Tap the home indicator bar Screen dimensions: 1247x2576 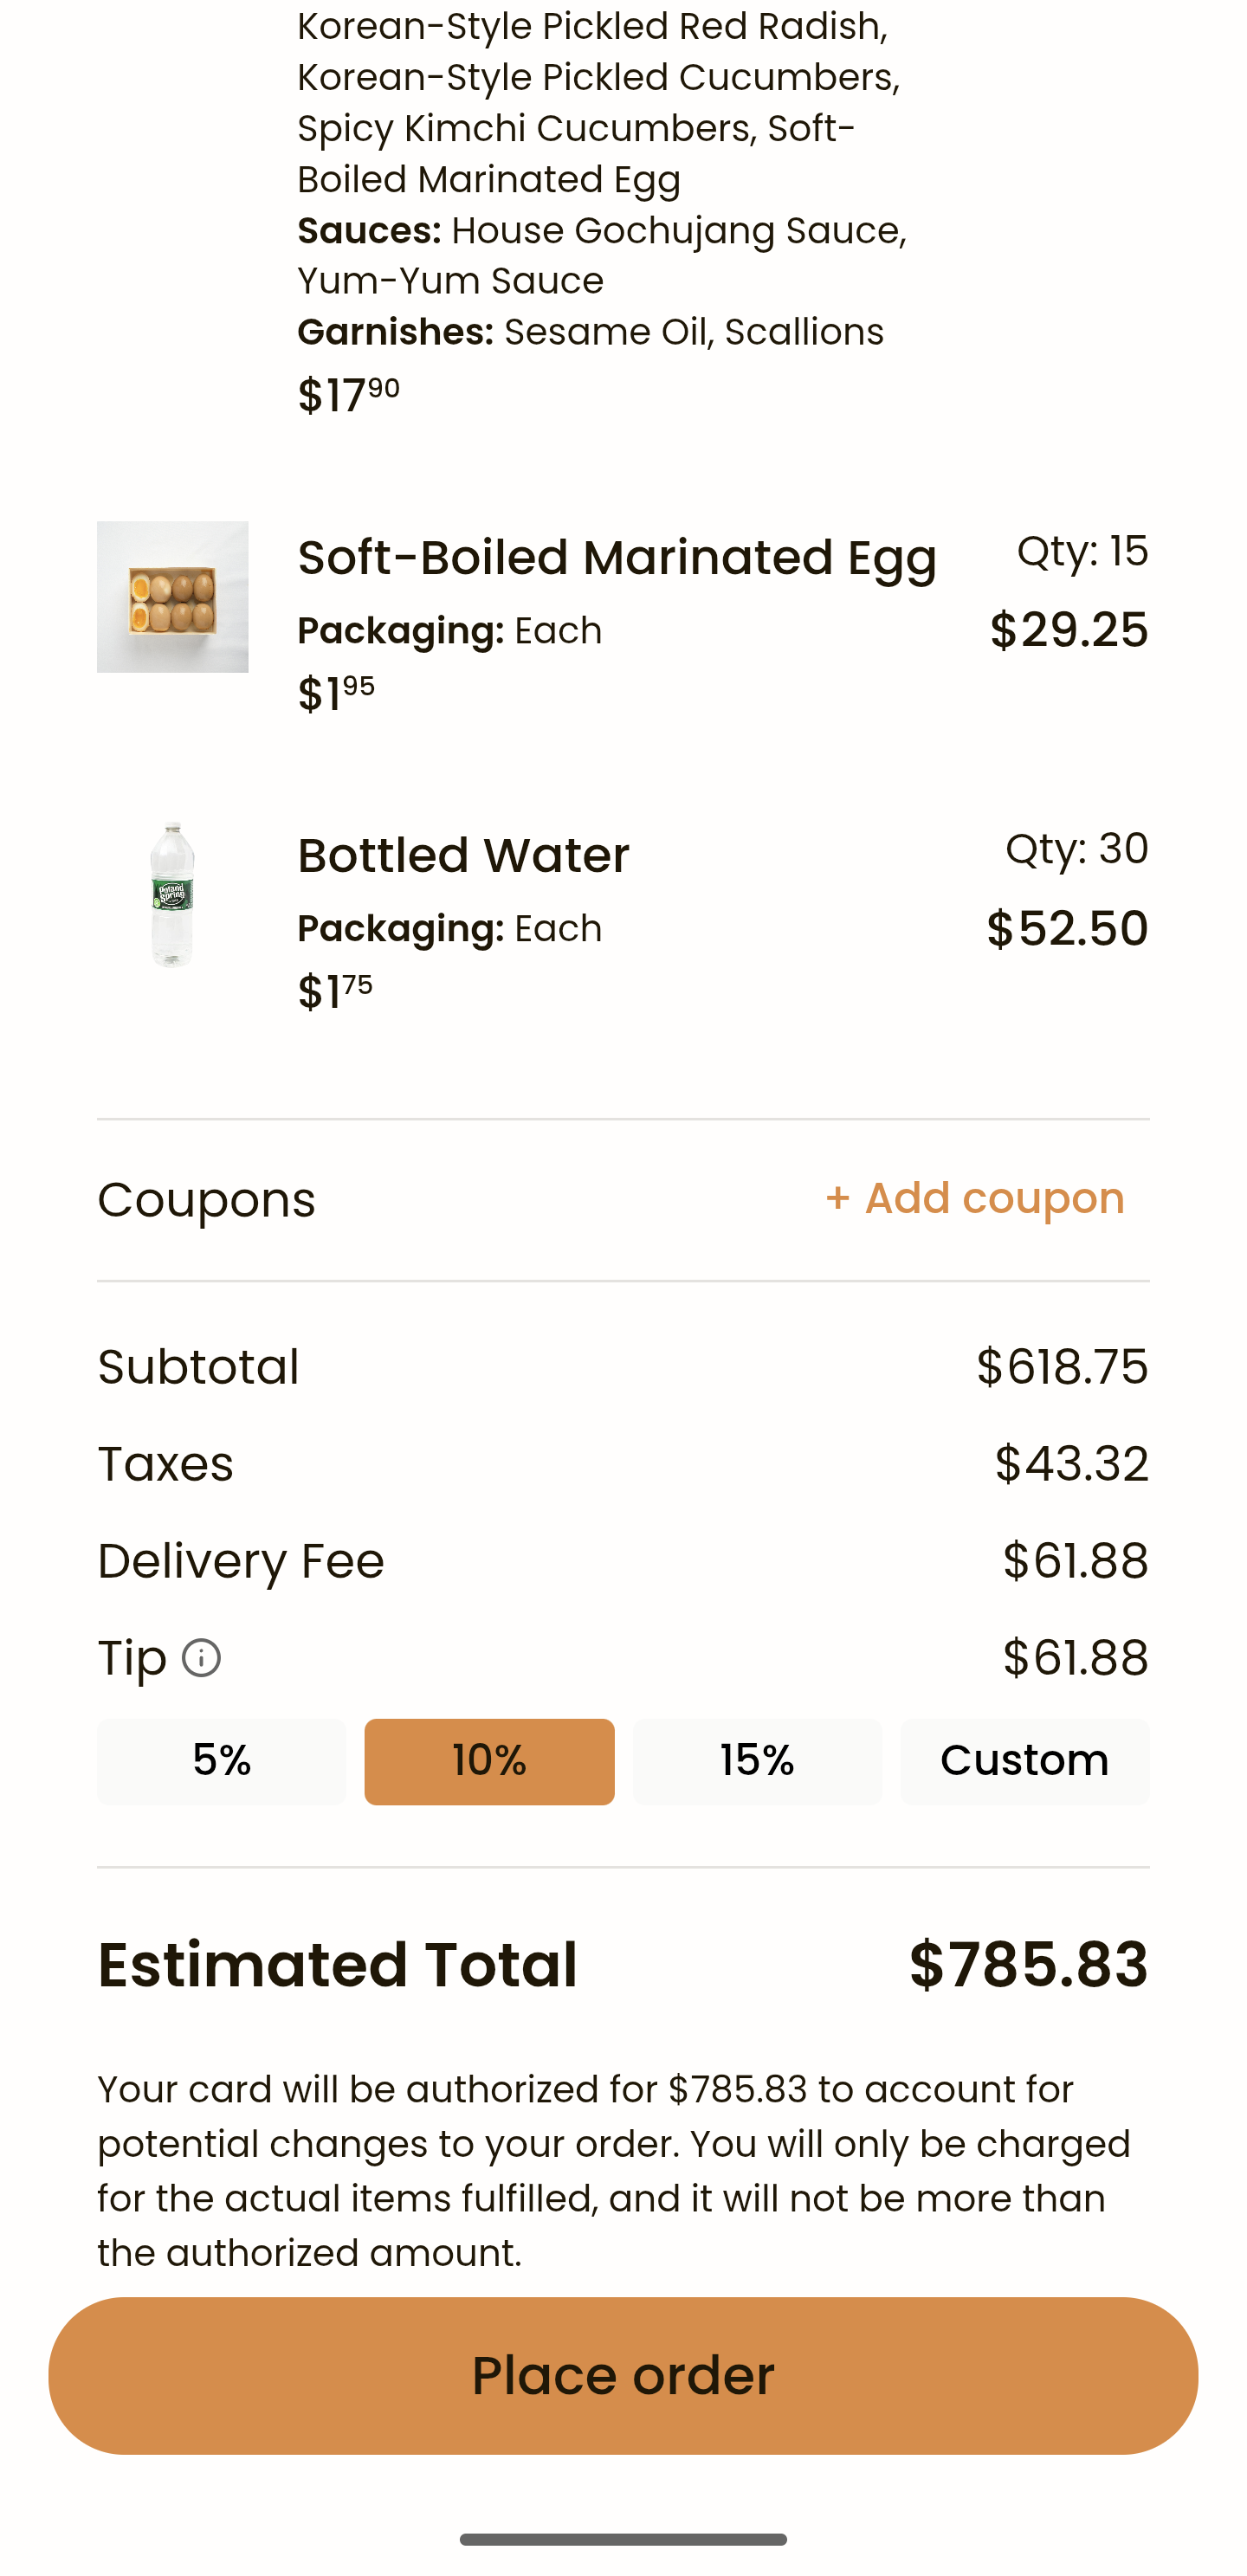click(623, 2539)
